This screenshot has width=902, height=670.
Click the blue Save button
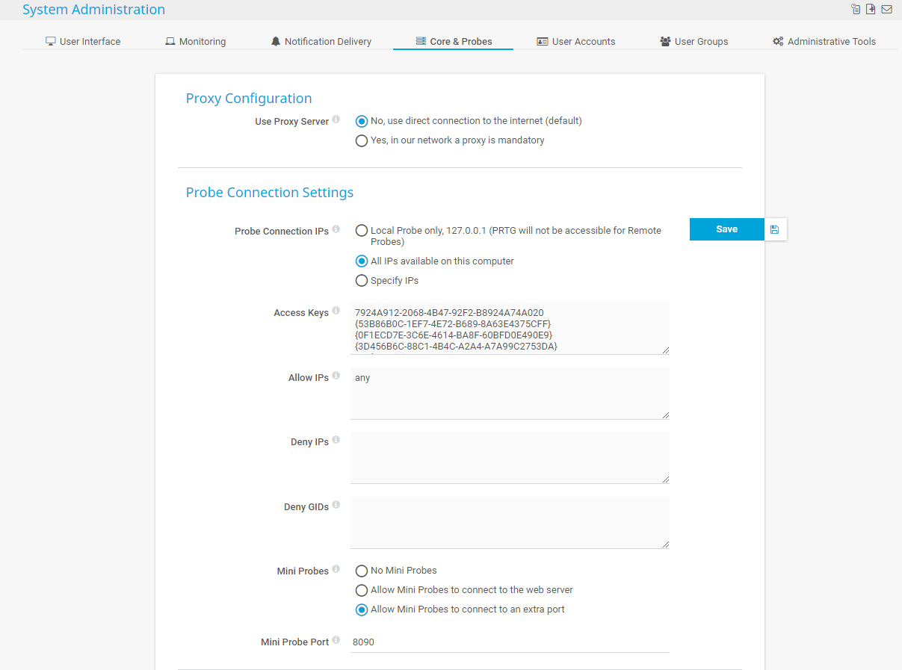pyautogui.click(x=727, y=229)
